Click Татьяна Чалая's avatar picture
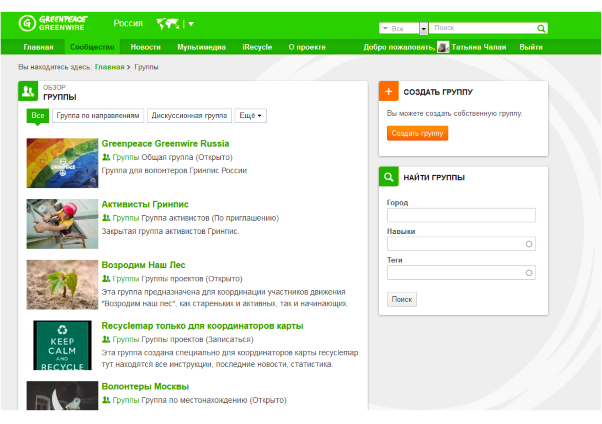The height and width of the screenshot is (424, 602). click(443, 47)
